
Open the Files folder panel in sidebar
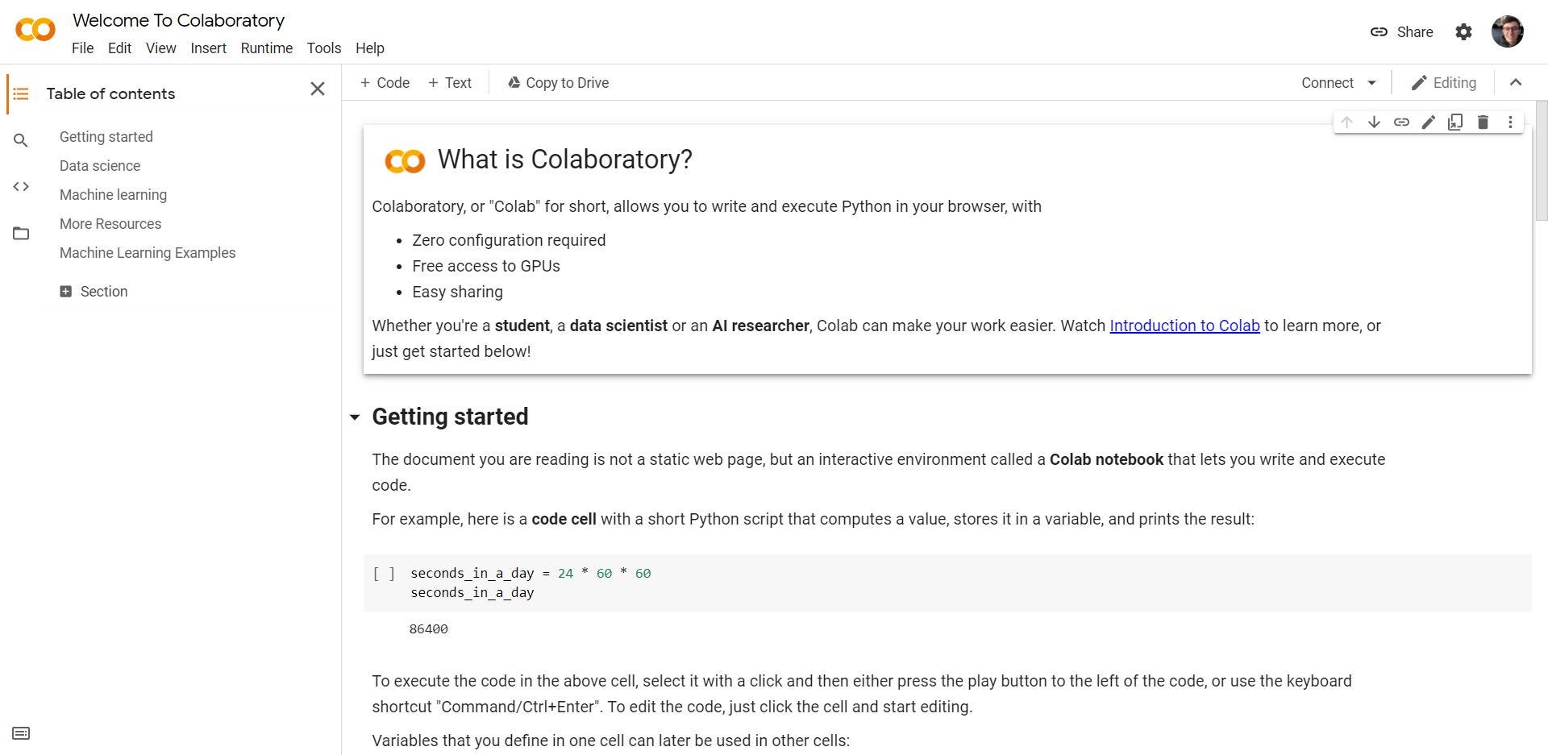click(21, 234)
